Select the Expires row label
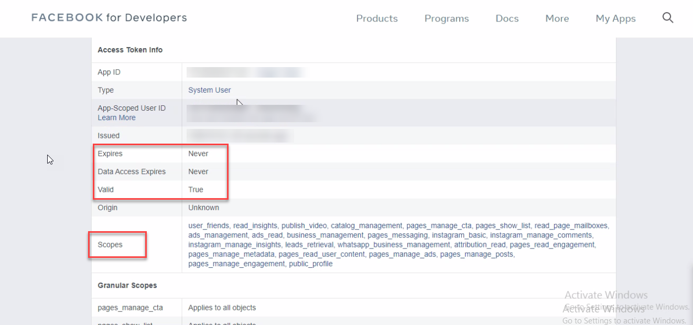Screen dimensions: 693x325 110,154
